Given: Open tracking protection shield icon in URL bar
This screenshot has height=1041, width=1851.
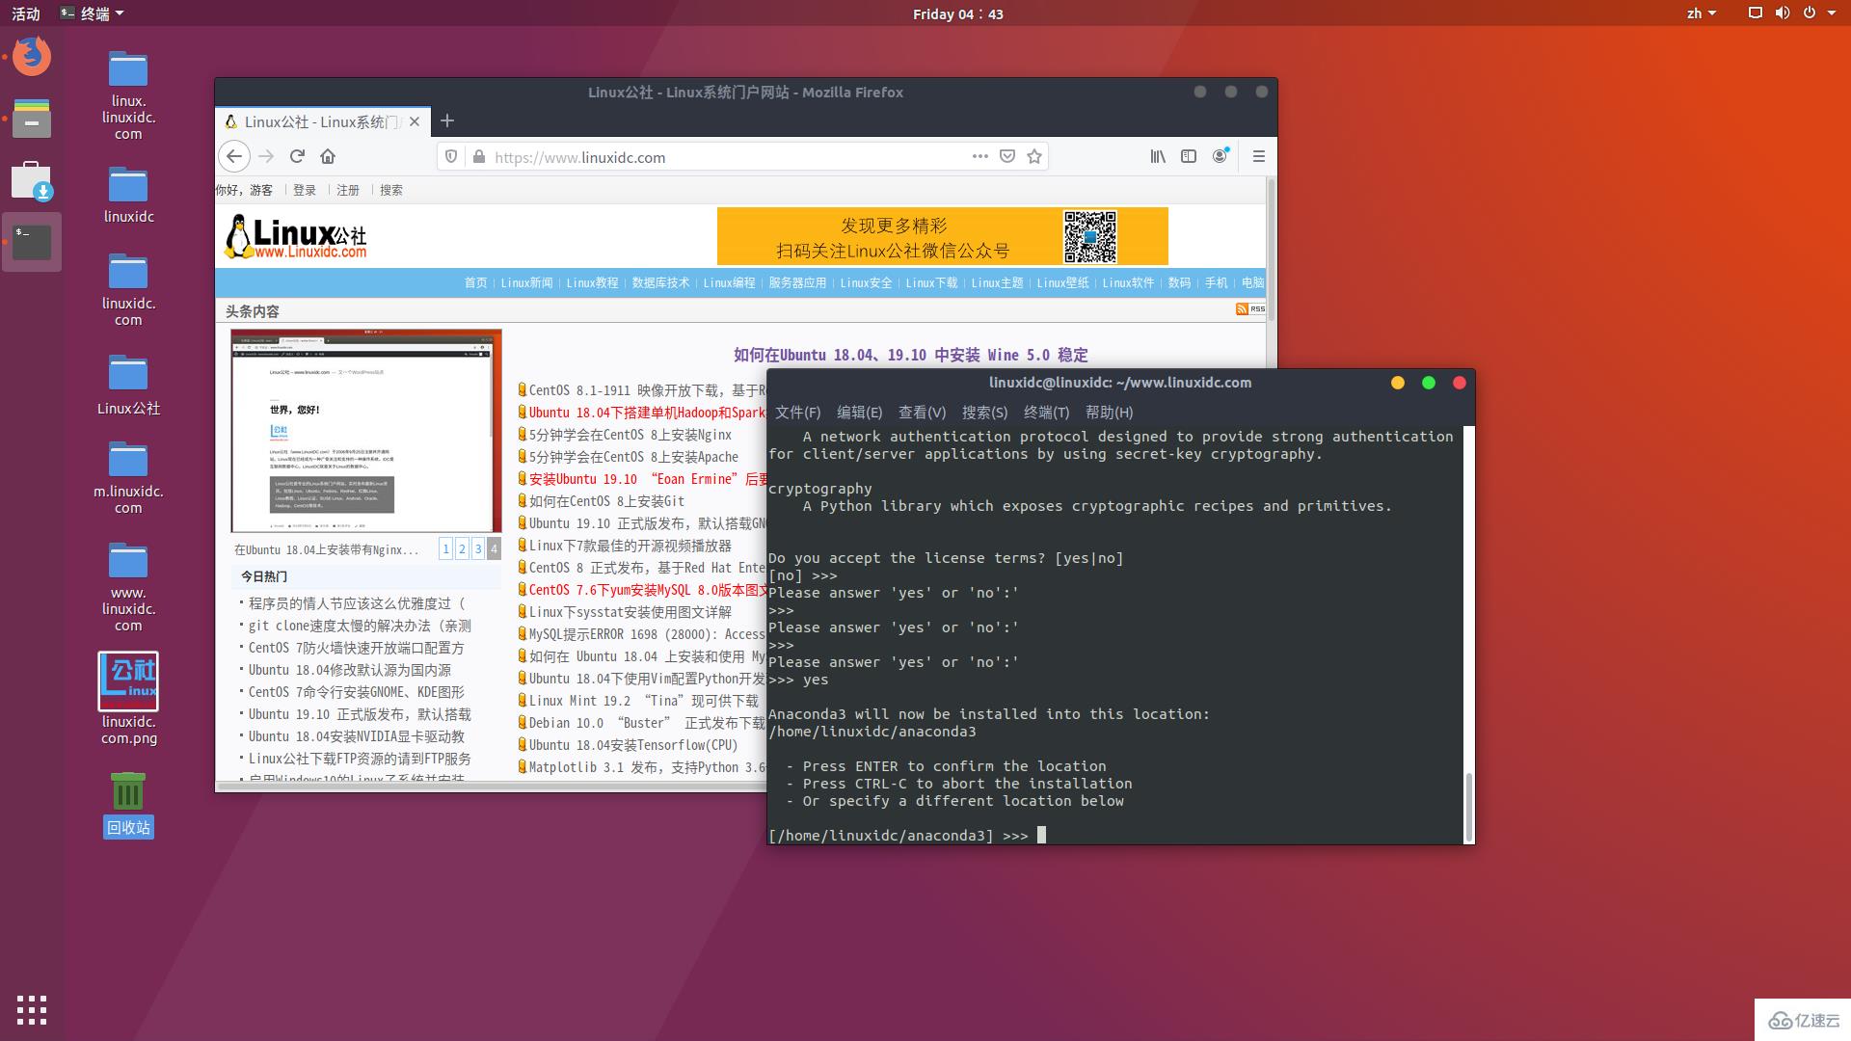Looking at the screenshot, I should tap(451, 156).
